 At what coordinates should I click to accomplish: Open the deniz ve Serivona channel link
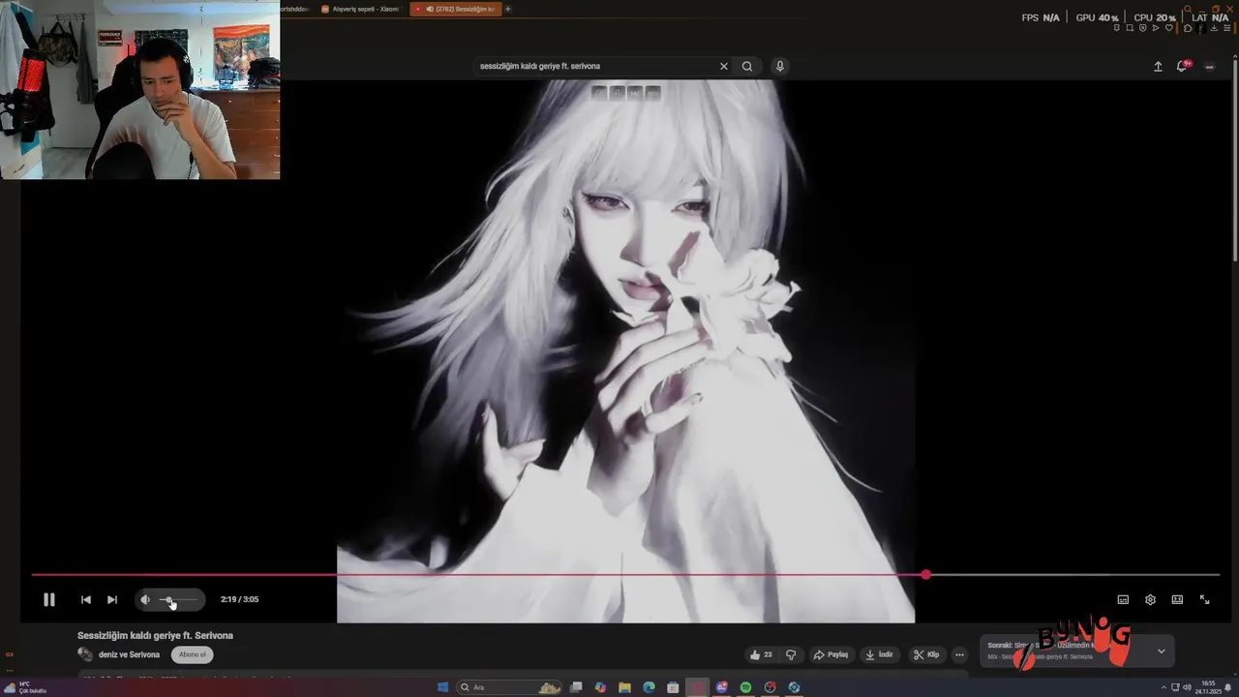(x=129, y=654)
